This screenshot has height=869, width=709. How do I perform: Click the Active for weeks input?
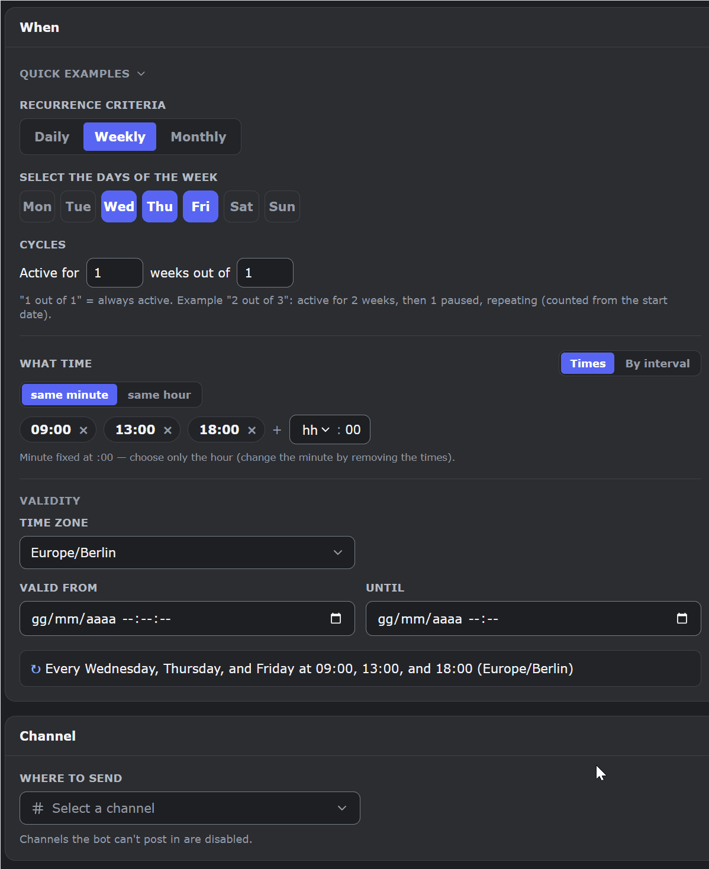[x=115, y=273]
